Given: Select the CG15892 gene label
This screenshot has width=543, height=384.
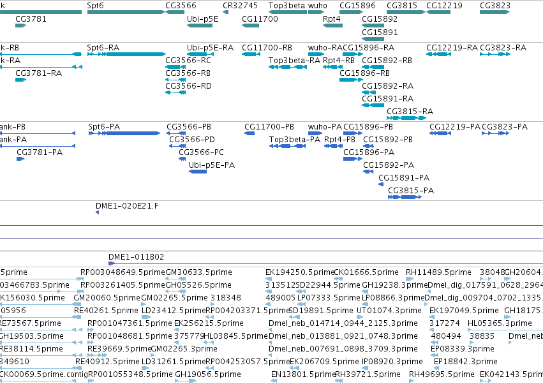Looking at the screenshot, I should 380,18.
